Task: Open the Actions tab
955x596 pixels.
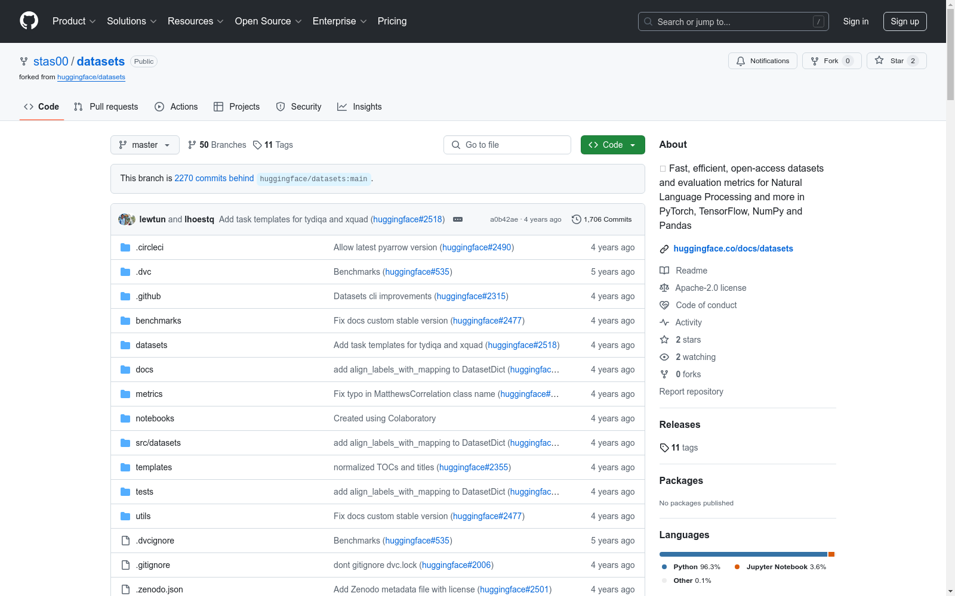Action: [176, 107]
